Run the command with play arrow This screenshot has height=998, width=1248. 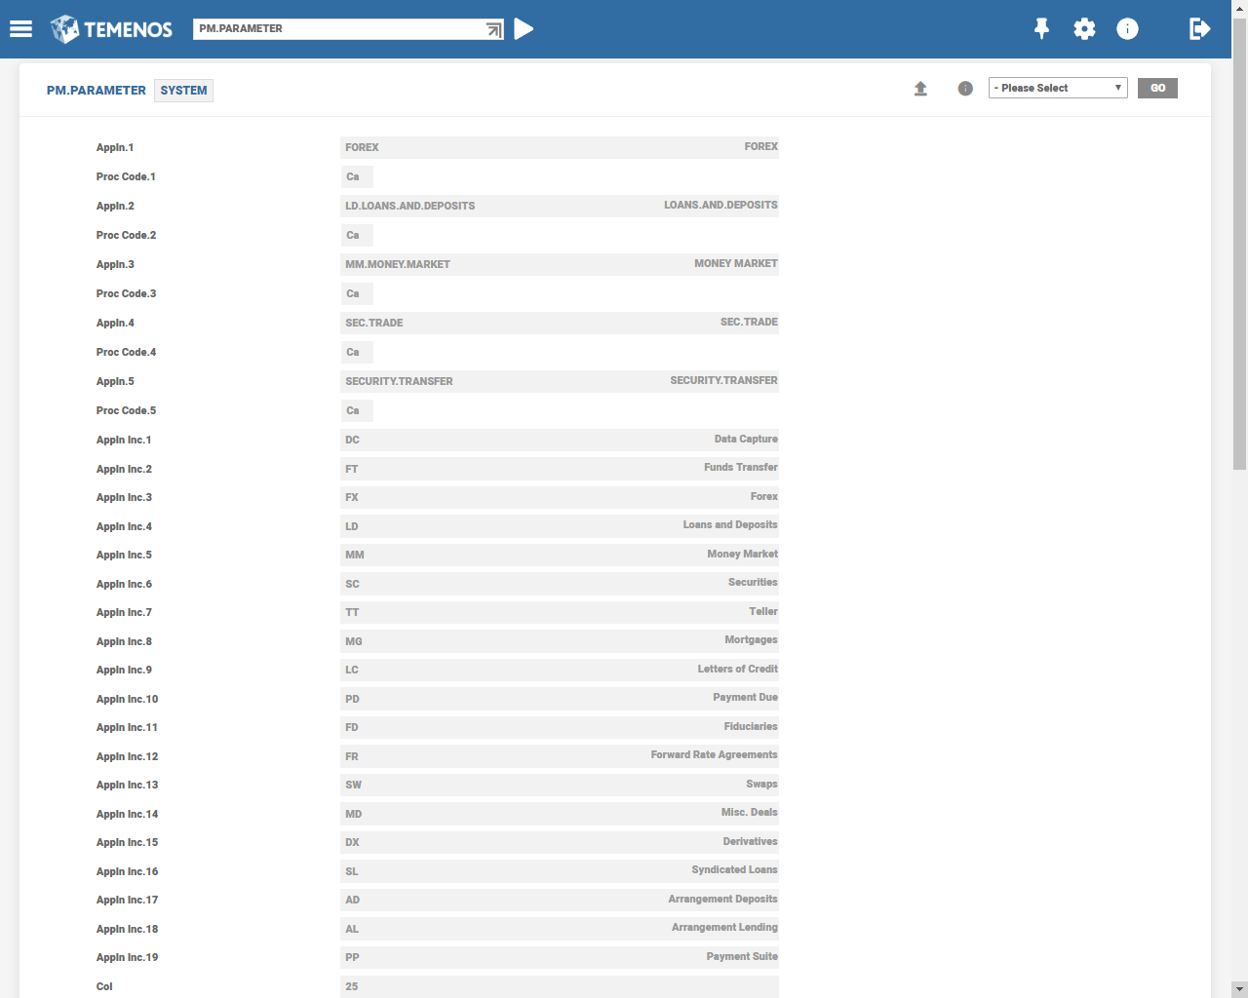point(524,29)
